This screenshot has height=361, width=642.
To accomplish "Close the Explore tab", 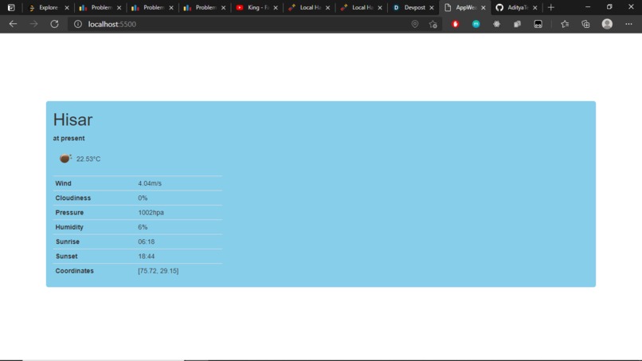I will point(67,8).
